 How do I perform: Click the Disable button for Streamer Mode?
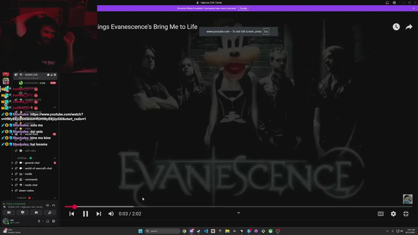243,8
